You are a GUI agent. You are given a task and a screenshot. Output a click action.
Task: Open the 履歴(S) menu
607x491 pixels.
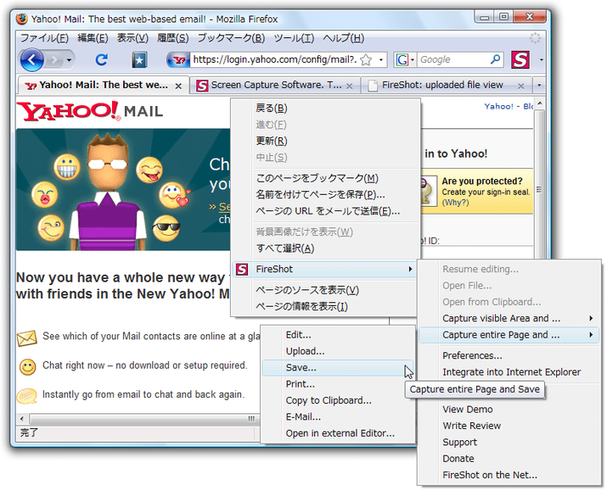tap(172, 38)
